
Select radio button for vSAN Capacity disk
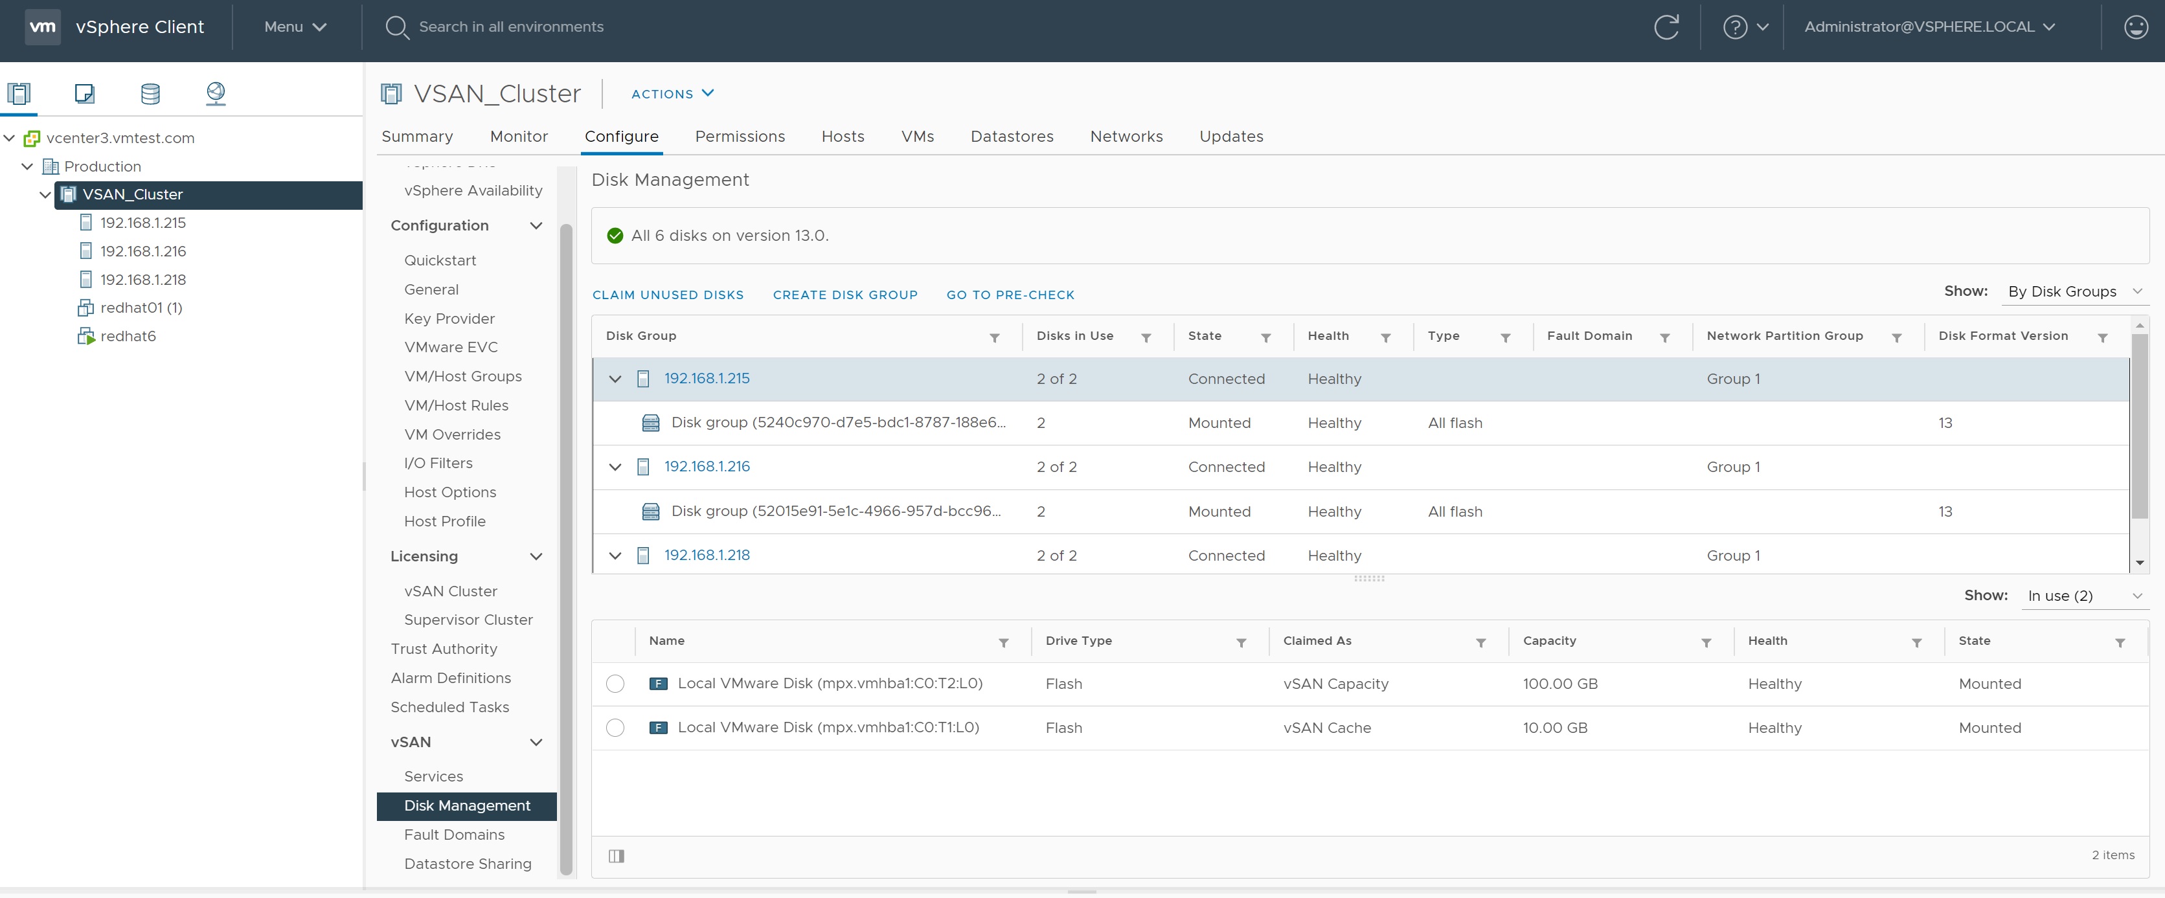615,684
